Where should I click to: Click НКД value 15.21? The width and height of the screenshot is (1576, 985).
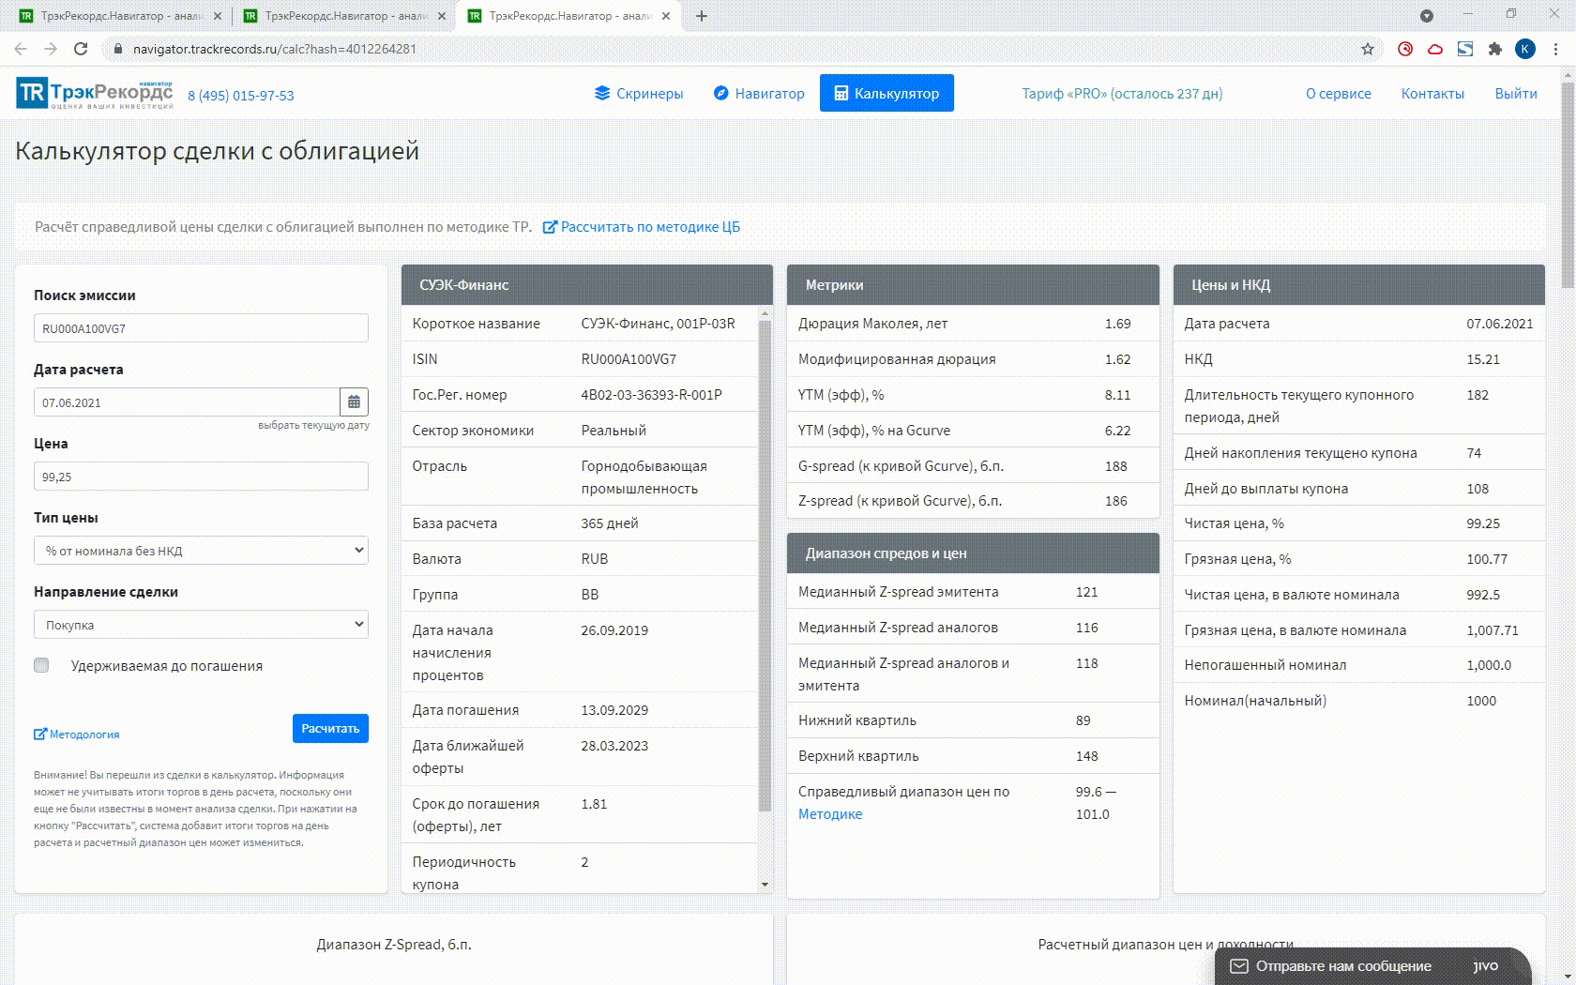click(x=1483, y=359)
